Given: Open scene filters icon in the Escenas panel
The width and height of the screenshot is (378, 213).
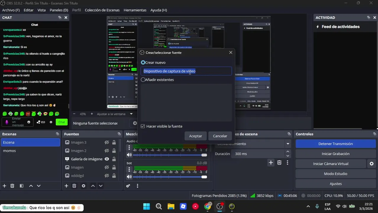Looking at the screenshot, I should point(21,186).
